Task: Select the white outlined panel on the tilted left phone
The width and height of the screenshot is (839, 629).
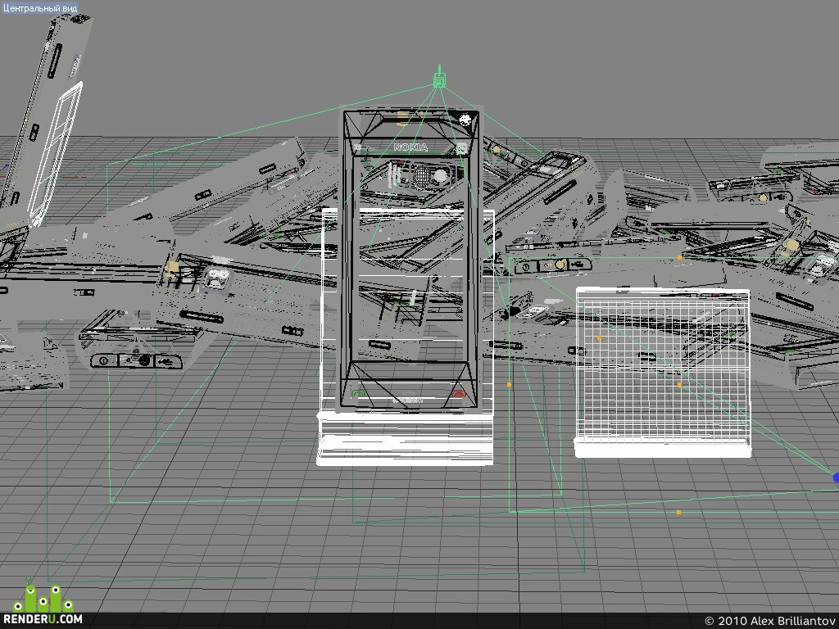Action: tap(55, 153)
